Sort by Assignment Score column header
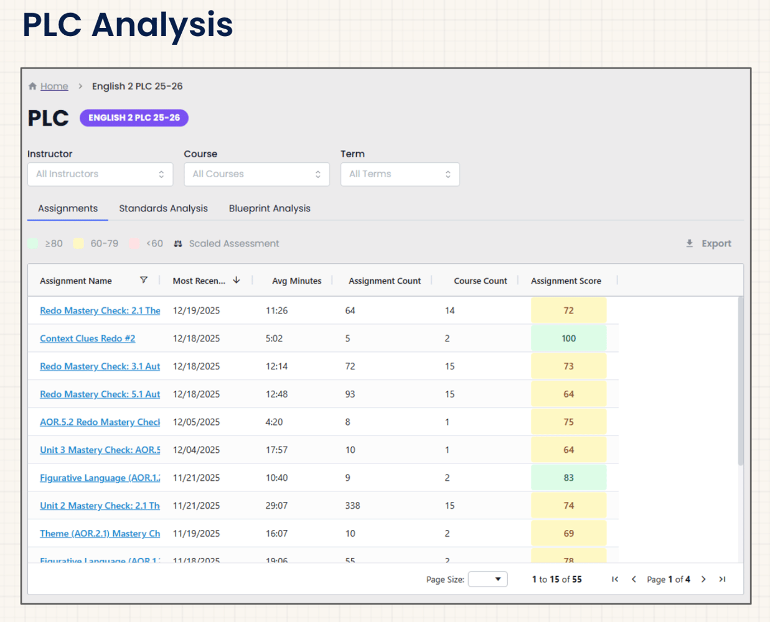This screenshot has height=622, width=770. [566, 281]
